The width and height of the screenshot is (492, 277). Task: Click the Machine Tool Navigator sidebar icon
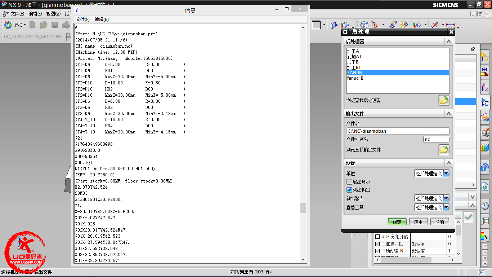point(485,132)
